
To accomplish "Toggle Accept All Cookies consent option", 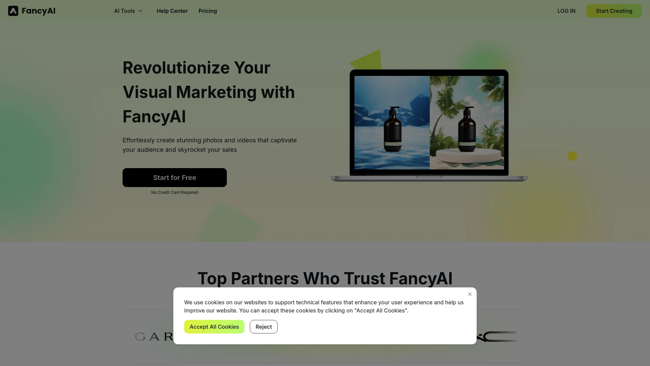I will [214, 327].
